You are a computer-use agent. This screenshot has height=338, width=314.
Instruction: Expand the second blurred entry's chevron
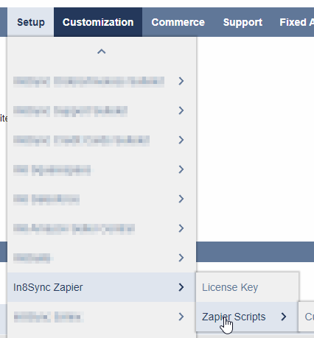point(181,110)
